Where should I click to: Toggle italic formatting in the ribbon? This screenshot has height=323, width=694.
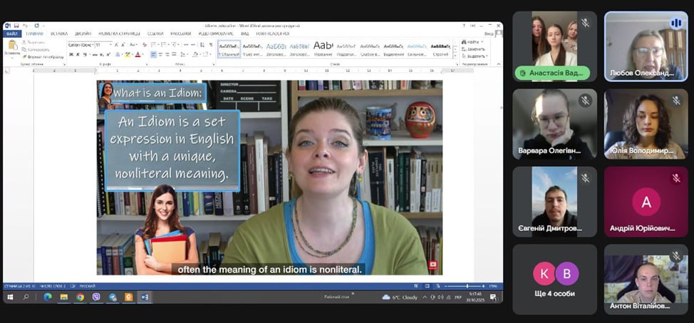tap(78, 55)
